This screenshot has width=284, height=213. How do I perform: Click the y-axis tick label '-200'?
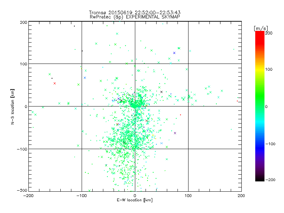point(22,190)
